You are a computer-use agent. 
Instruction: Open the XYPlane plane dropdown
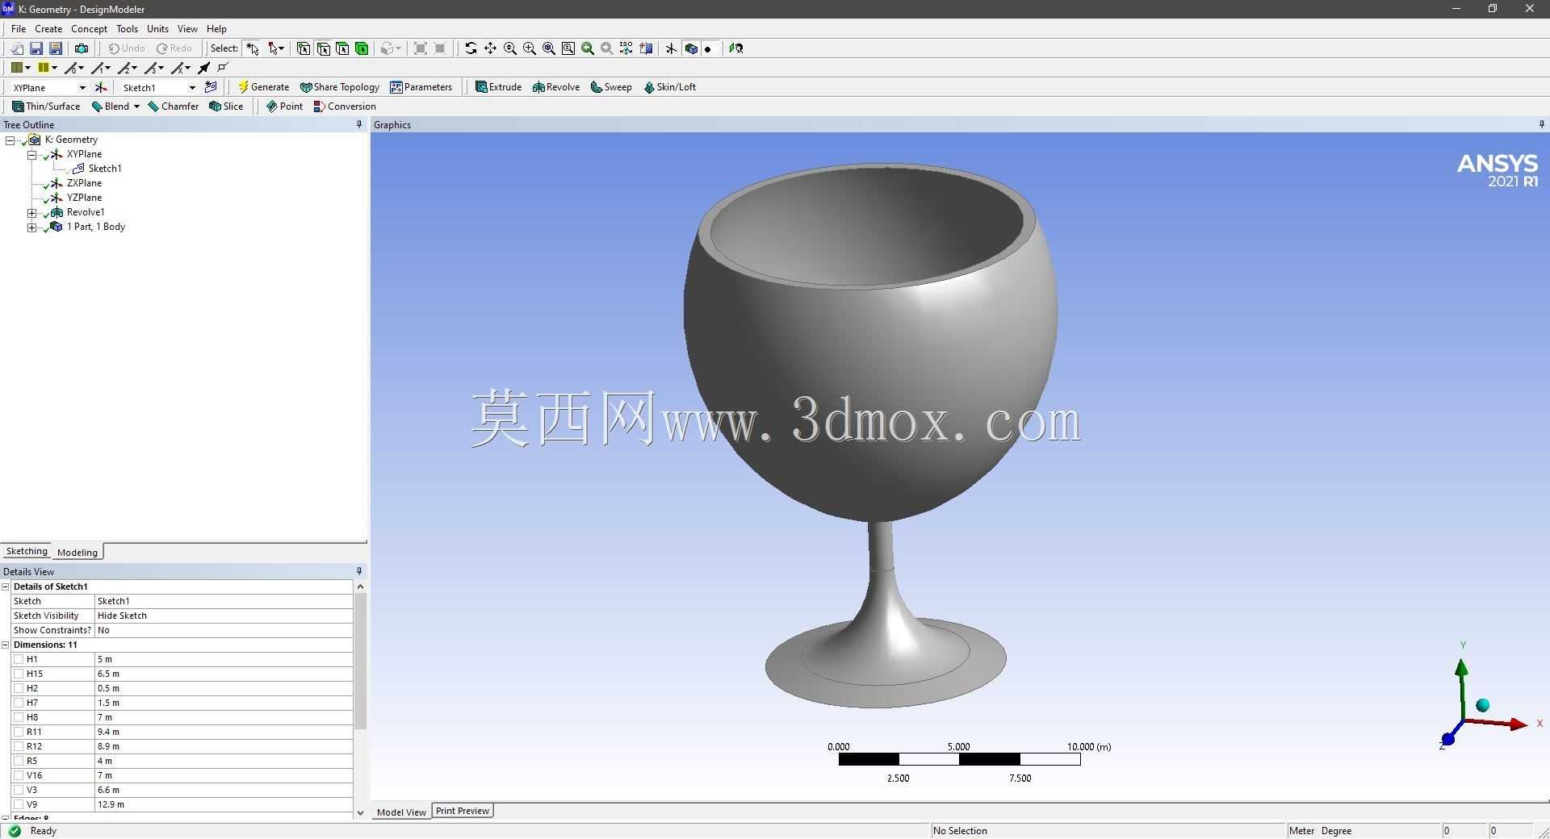coord(82,87)
